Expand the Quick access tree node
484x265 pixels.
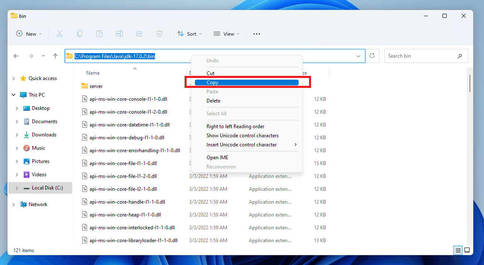tap(13, 78)
